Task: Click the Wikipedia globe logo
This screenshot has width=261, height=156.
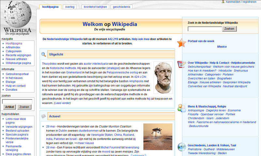Action: 18,17
